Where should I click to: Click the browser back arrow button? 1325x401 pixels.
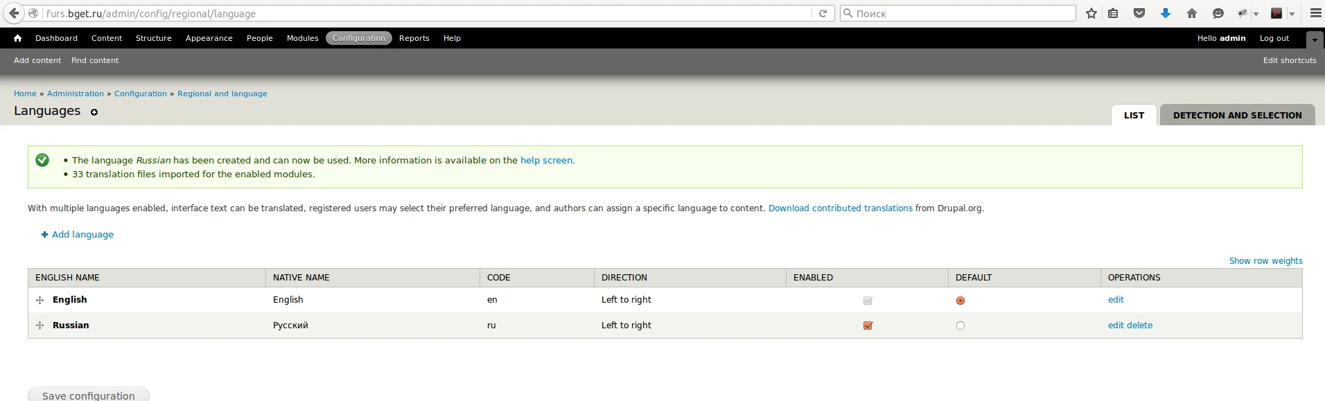pyautogui.click(x=14, y=13)
